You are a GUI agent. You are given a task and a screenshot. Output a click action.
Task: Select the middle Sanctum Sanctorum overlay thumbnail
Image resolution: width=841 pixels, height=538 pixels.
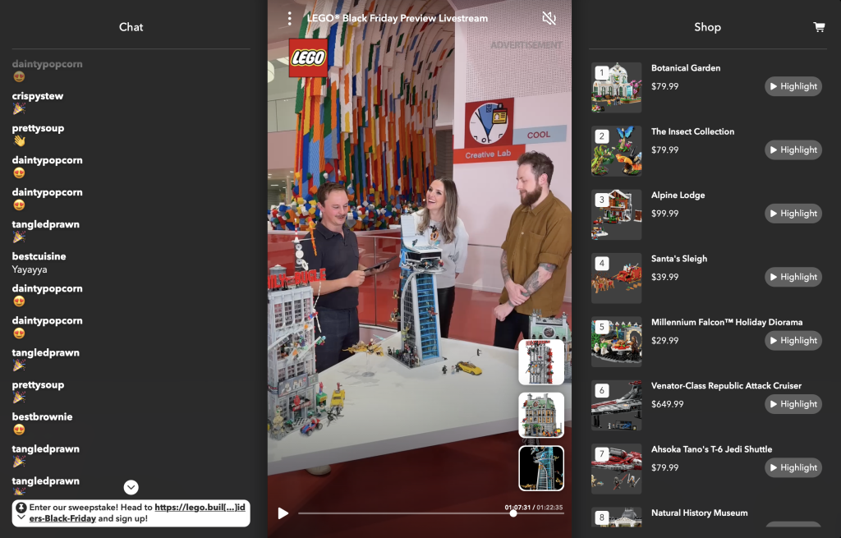pos(541,415)
